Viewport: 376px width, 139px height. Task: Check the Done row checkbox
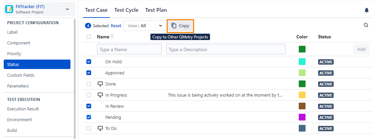coord(89,84)
